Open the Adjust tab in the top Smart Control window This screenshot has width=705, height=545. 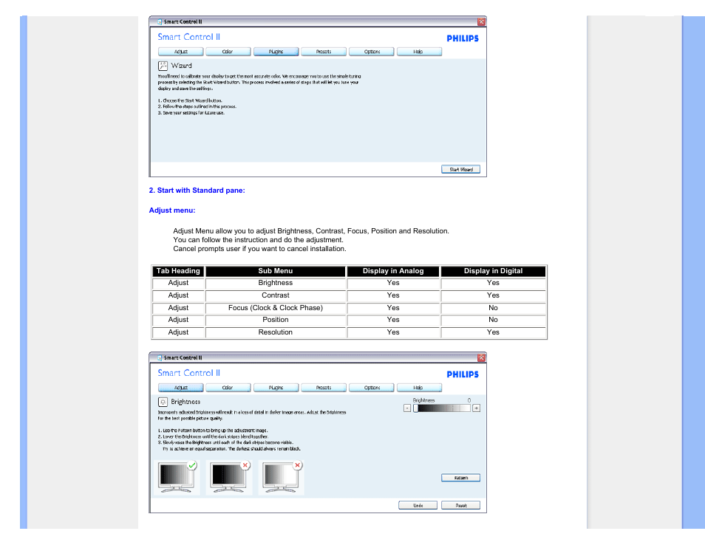click(180, 52)
